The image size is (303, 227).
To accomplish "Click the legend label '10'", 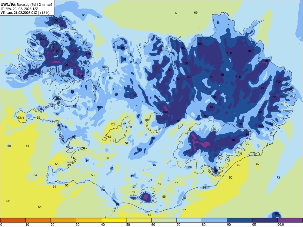I will [27, 225].
